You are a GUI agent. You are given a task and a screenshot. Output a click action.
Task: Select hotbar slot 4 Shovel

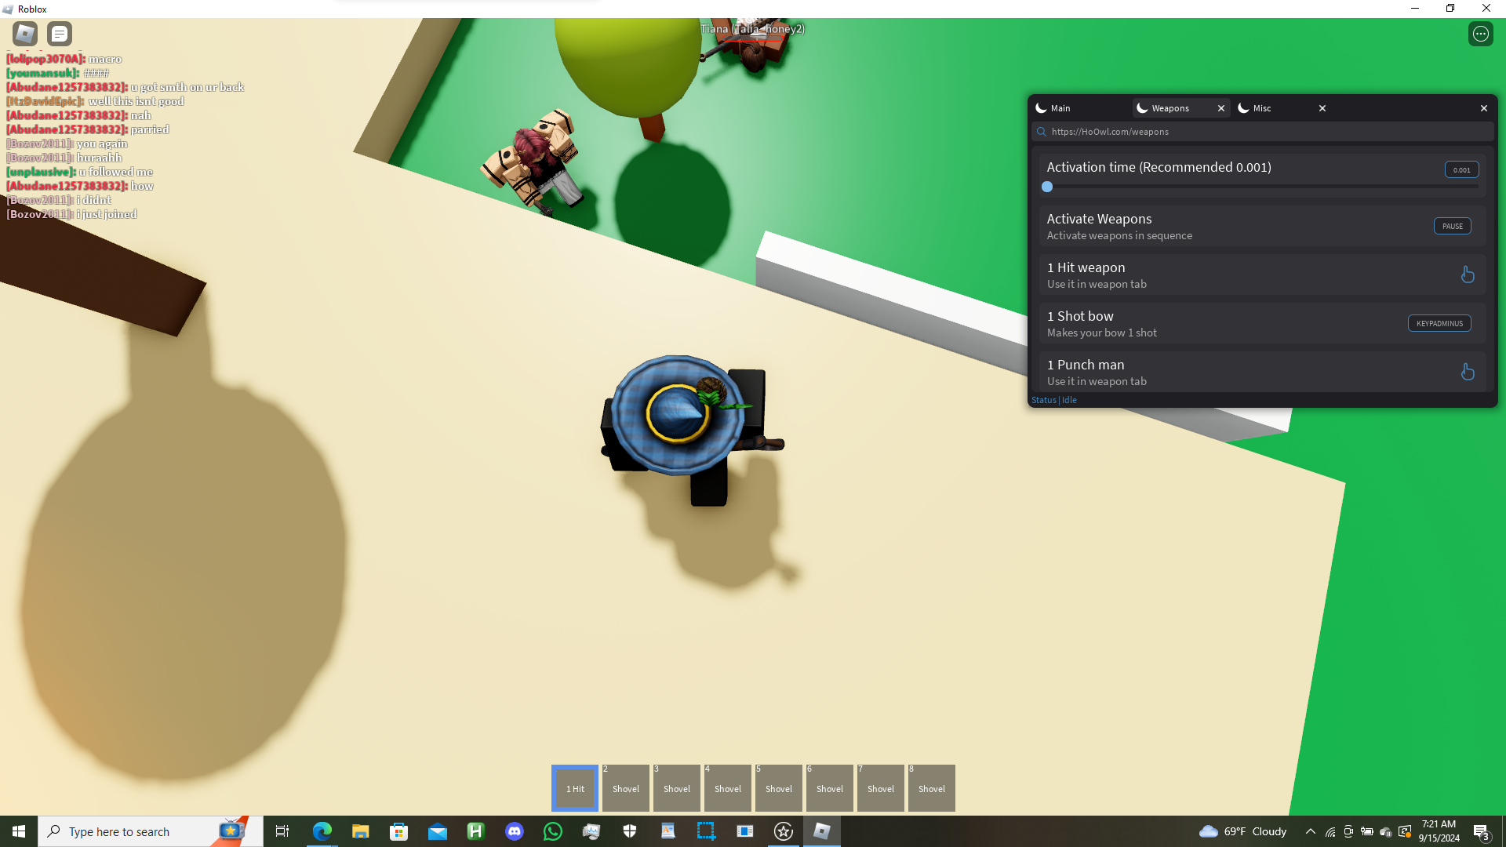tap(728, 788)
